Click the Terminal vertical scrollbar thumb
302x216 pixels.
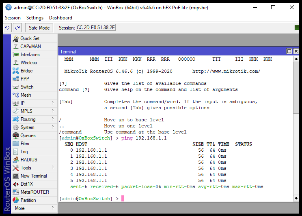(x=296, y=88)
